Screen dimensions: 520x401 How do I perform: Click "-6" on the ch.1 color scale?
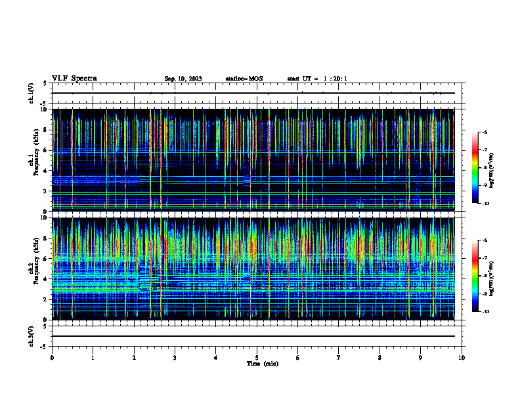485,132
